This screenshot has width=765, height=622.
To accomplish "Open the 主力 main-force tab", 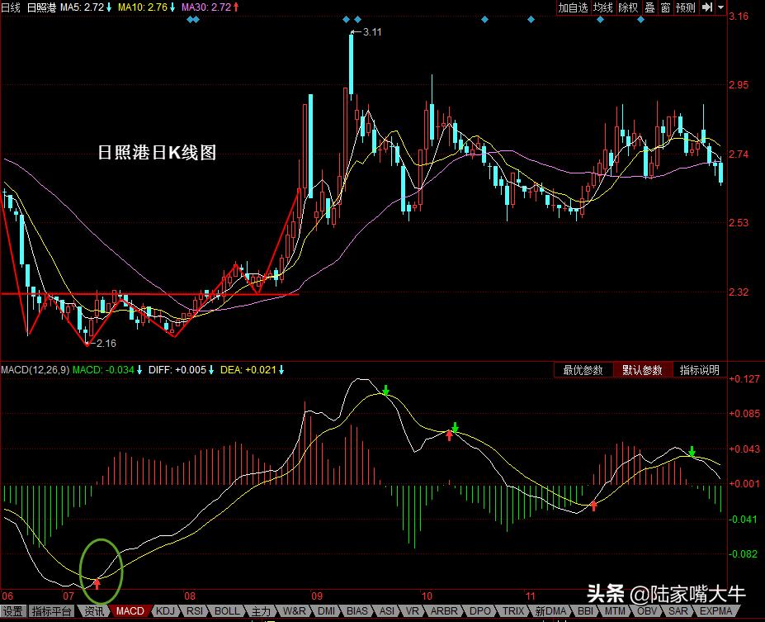I will click(262, 611).
